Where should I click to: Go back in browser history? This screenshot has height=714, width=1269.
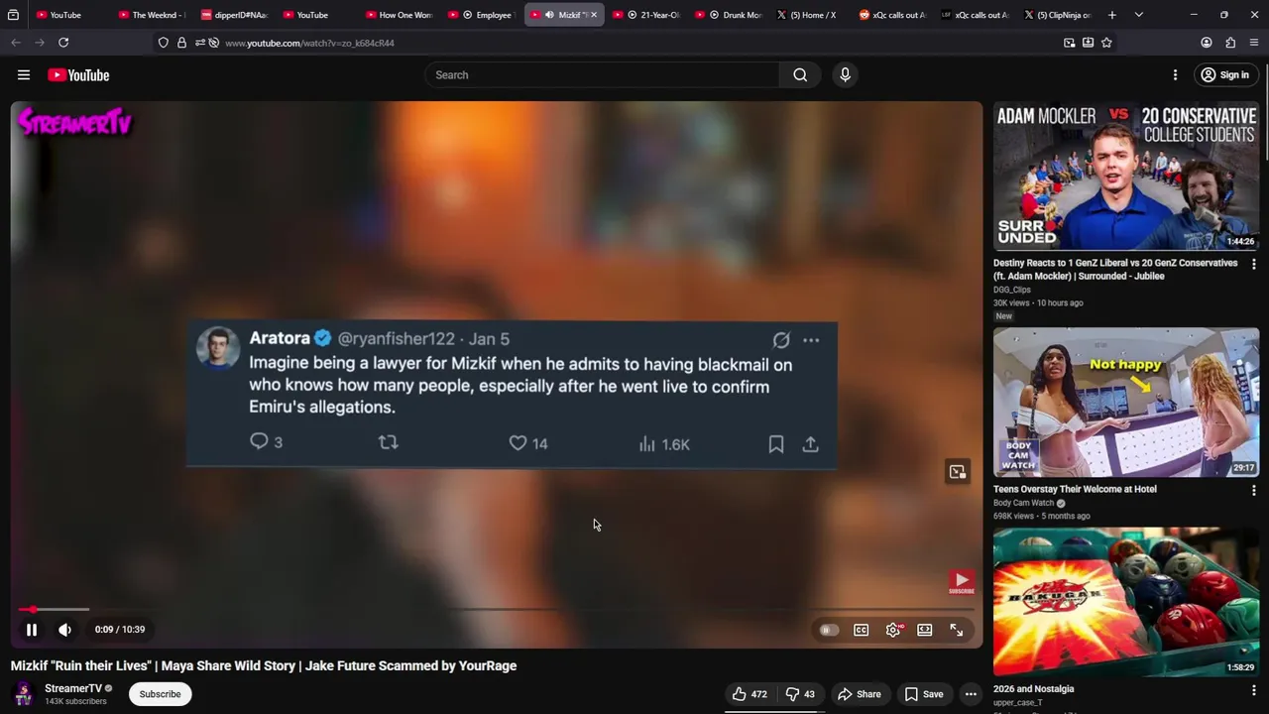point(16,43)
